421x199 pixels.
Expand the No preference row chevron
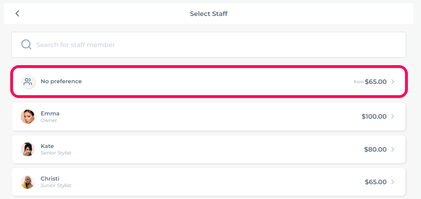pos(393,82)
